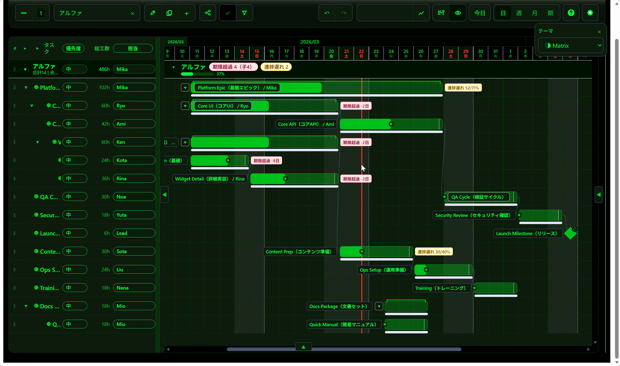
Task: Switch to week (週) view
Action: [519, 13]
